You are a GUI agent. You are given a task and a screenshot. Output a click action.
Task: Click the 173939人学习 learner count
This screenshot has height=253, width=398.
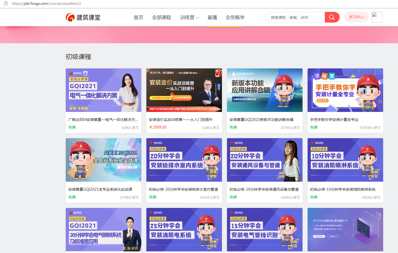pyautogui.click(x=370, y=128)
